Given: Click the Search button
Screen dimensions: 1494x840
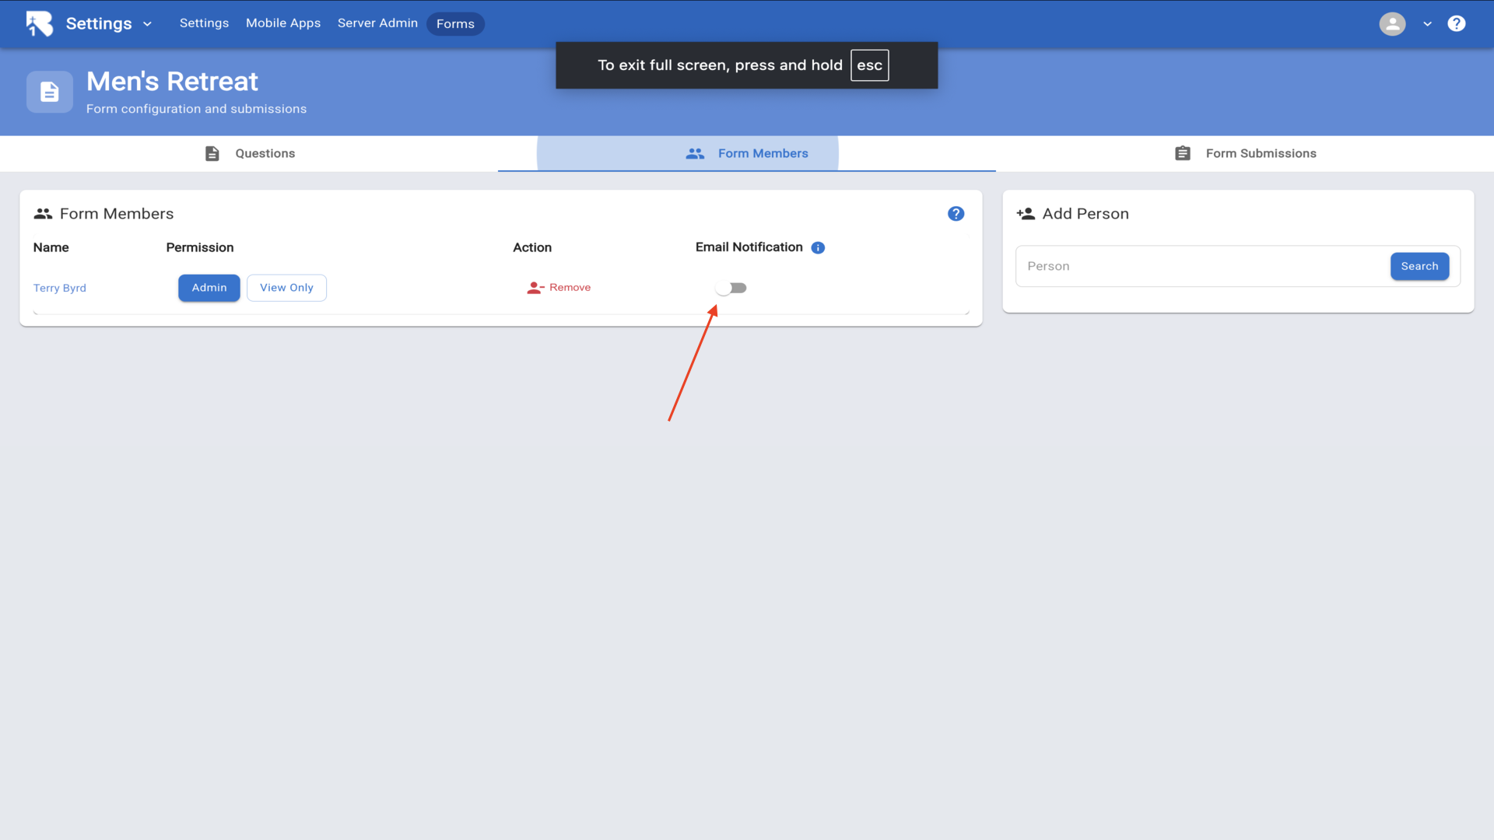Looking at the screenshot, I should pos(1419,266).
